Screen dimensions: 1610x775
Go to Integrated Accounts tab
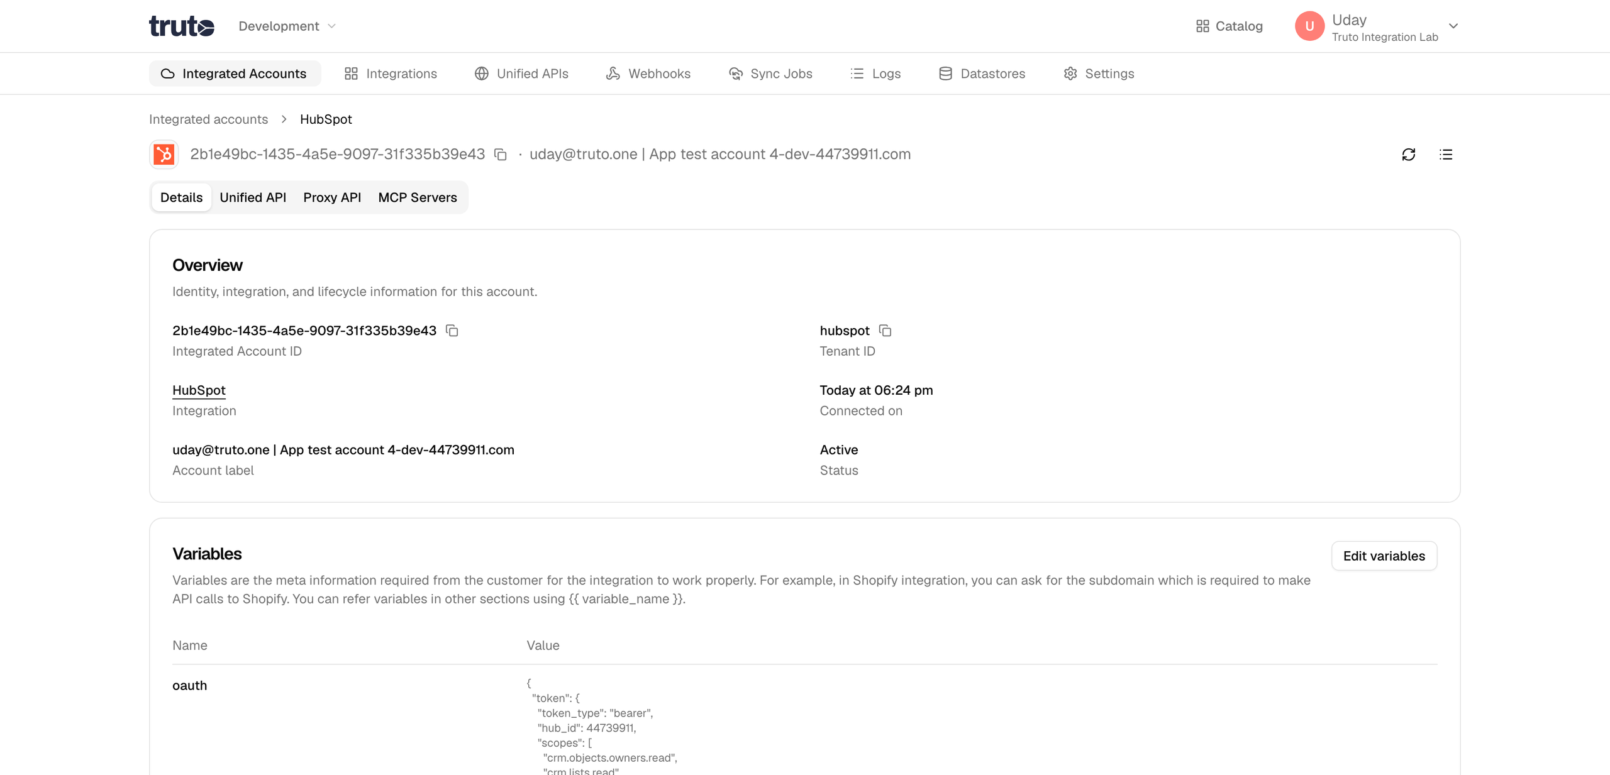tap(235, 74)
